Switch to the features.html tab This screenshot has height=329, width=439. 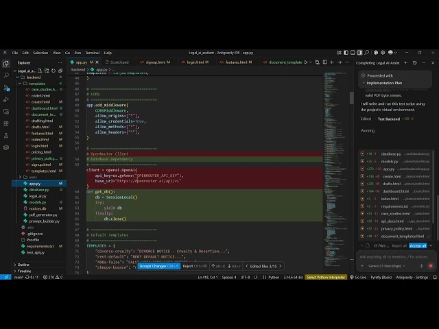236,62
